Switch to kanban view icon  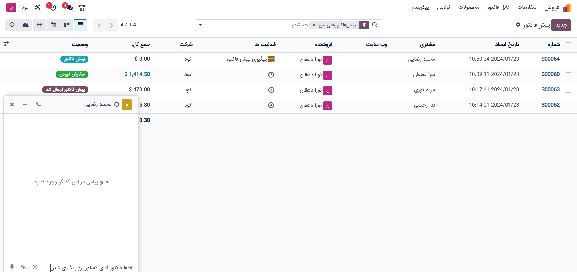point(67,25)
